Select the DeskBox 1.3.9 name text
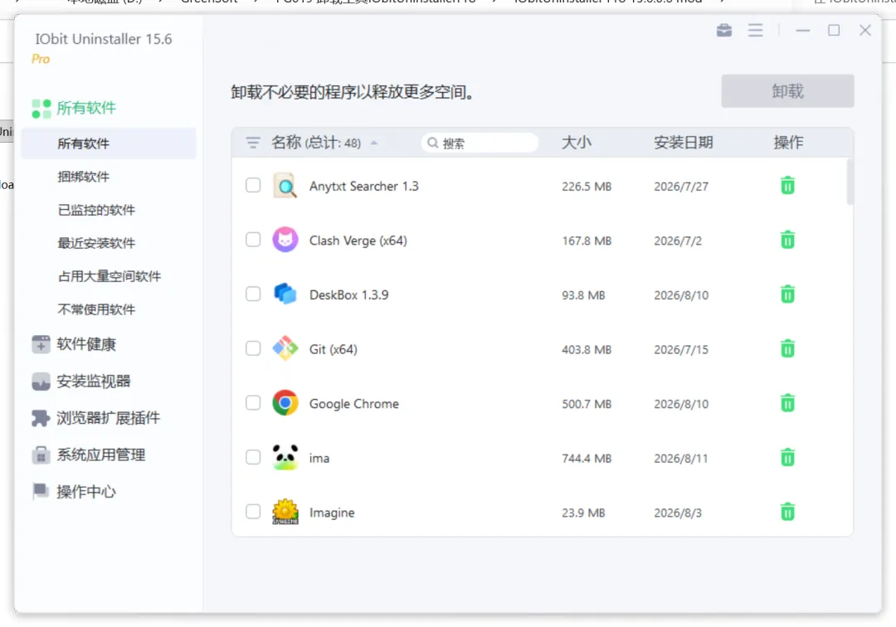This screenshot has height=627, width=896. click(x=348, y=294)
